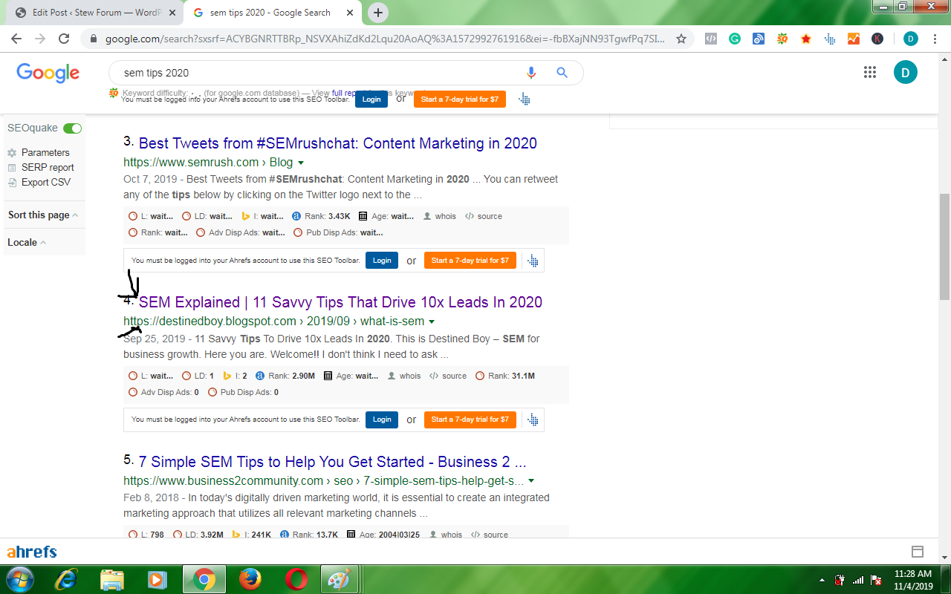This screenshot has width=951, height=594.
Task: Open the Best Tweets from #SEMrushchat result
Action: (338, 143)
